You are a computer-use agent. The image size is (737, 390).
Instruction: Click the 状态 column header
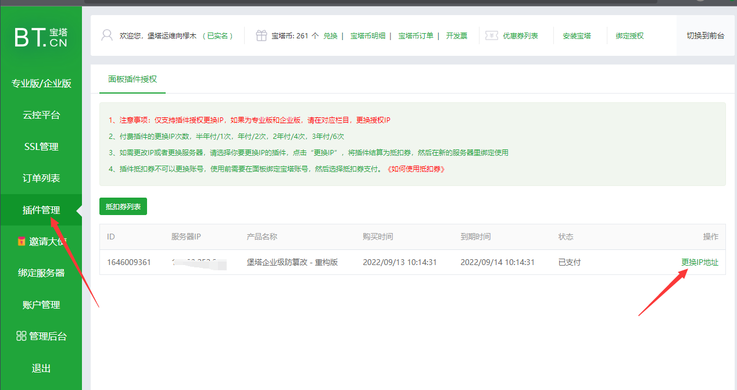(x=566, y=237)
